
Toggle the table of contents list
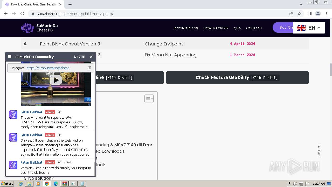click(149, 99)
